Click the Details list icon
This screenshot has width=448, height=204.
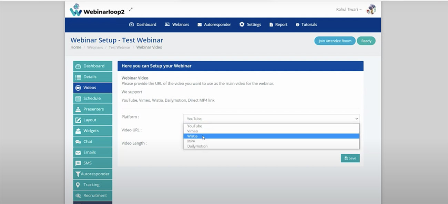point(78,77)
